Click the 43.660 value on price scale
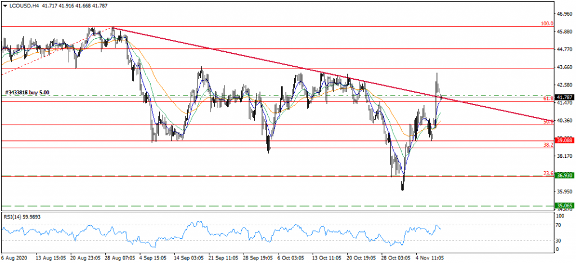Image resolution: width=576 pixels, height=264 pixels. click(564, 67)
